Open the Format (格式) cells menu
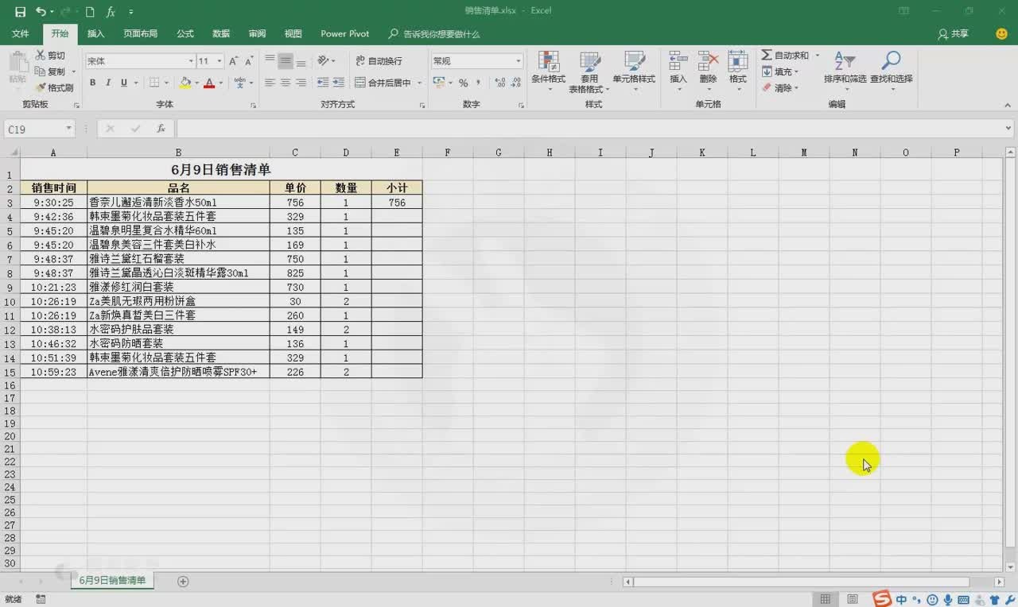The height and width of the screenshot is (607, 1018). [738, 71]
